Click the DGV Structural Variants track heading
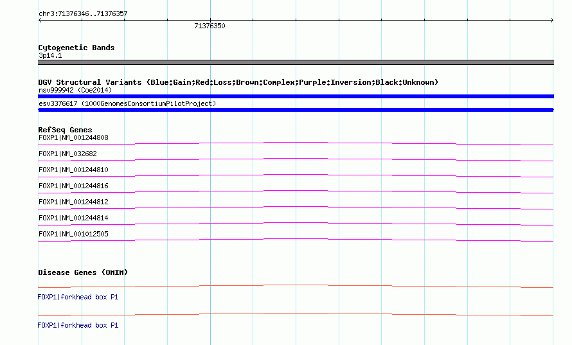Viewport: 572px width, 345px height. (238, 82)
